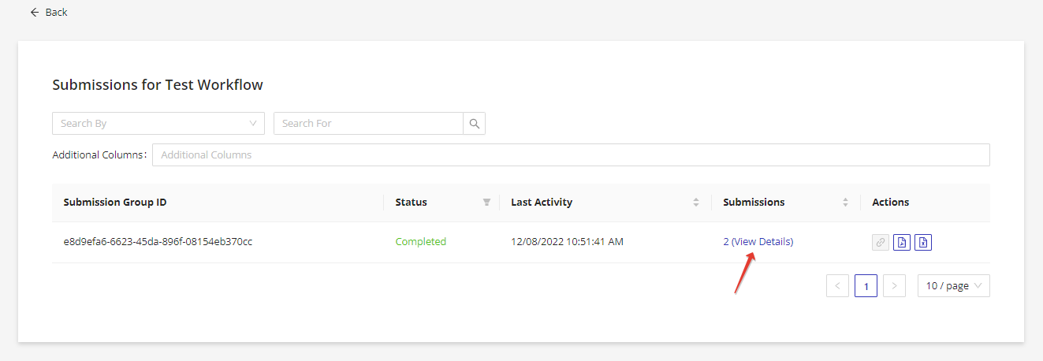Open View Details for 2 submissions
This screenshot has width=1043, height=361.
pos(758,242)
